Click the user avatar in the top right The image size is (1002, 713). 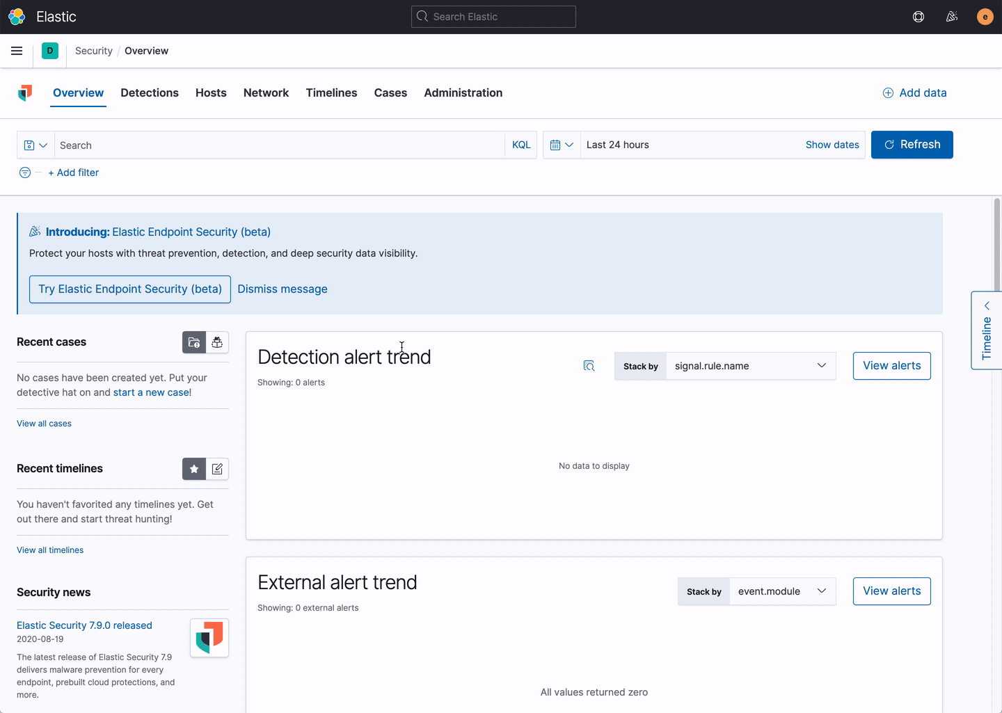(x=985, y=16)
